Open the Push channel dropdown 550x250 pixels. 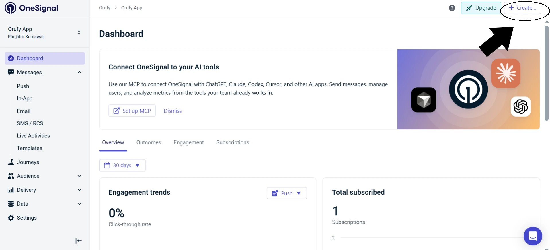point(287,193)
